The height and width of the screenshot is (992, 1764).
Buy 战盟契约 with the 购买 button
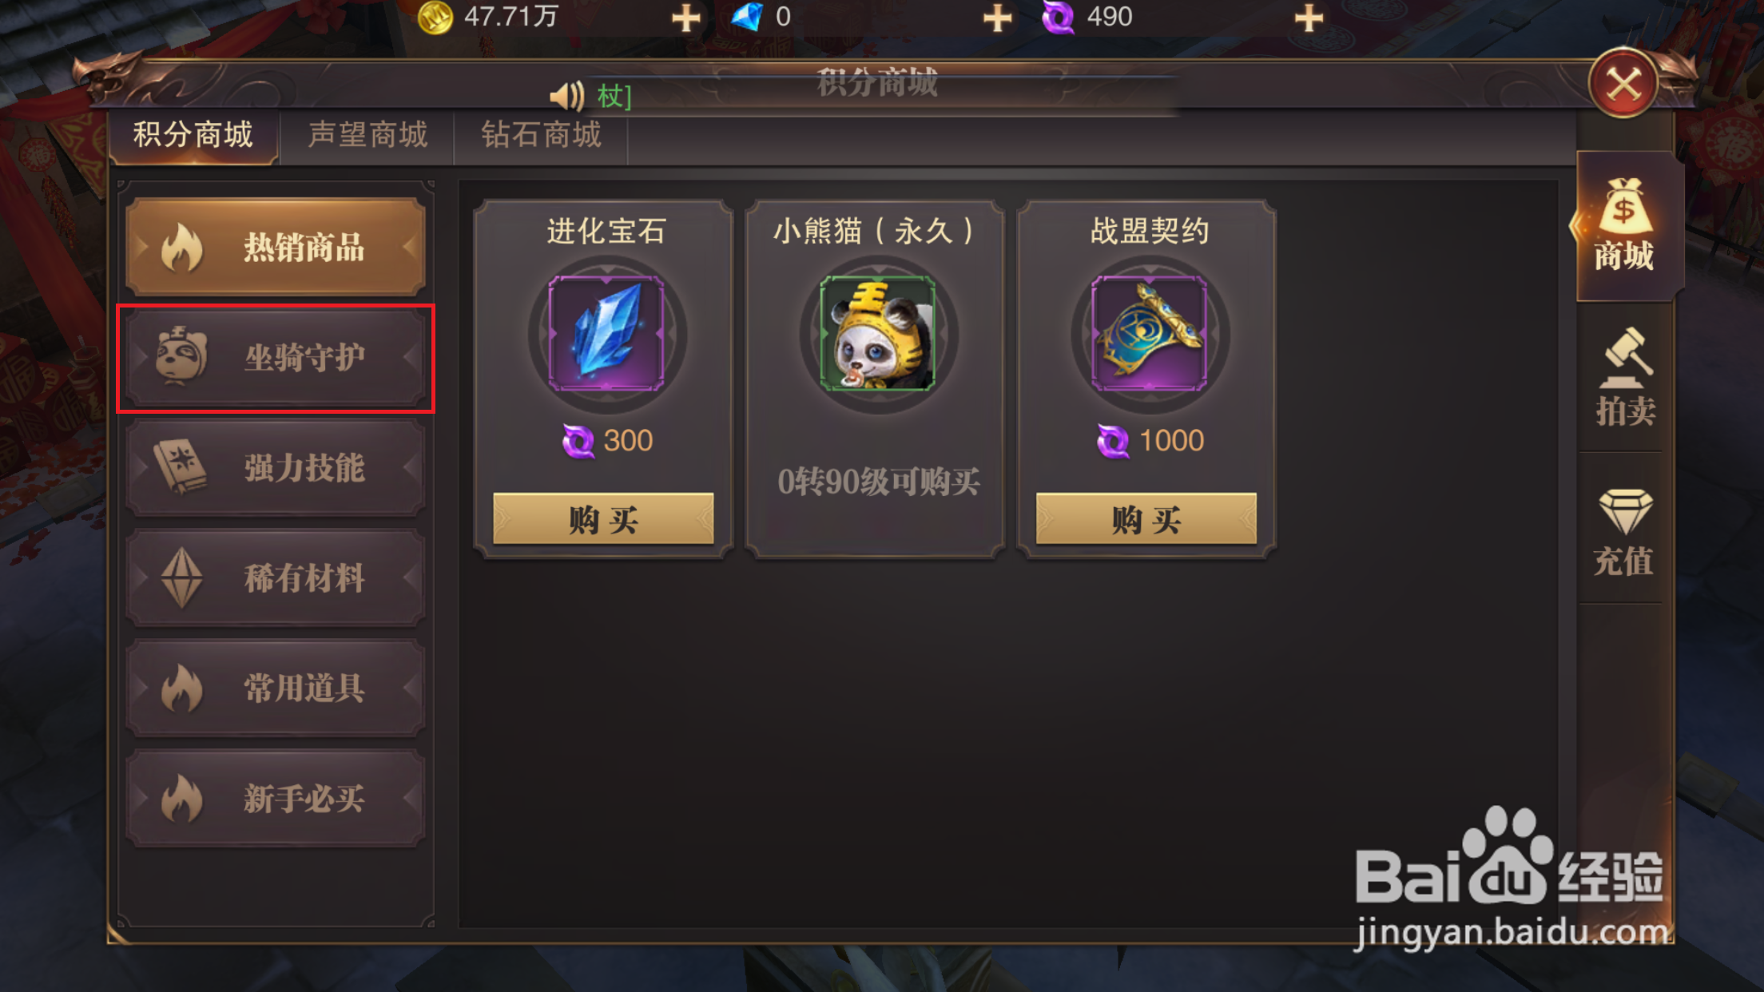coord(1146,519)
